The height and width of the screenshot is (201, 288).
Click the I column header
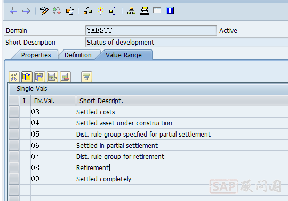point(25,100)
